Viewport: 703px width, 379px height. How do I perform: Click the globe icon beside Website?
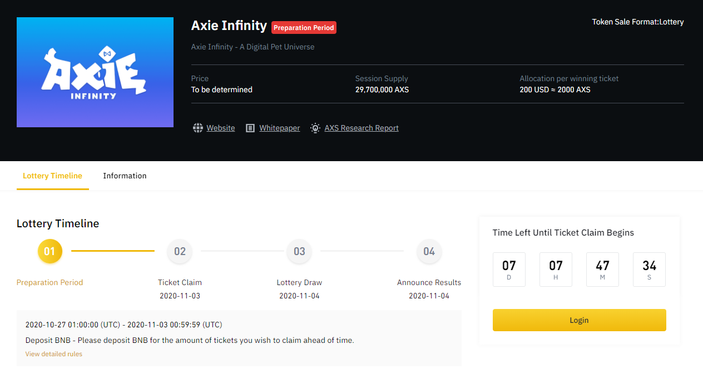[x=197, y=128]
